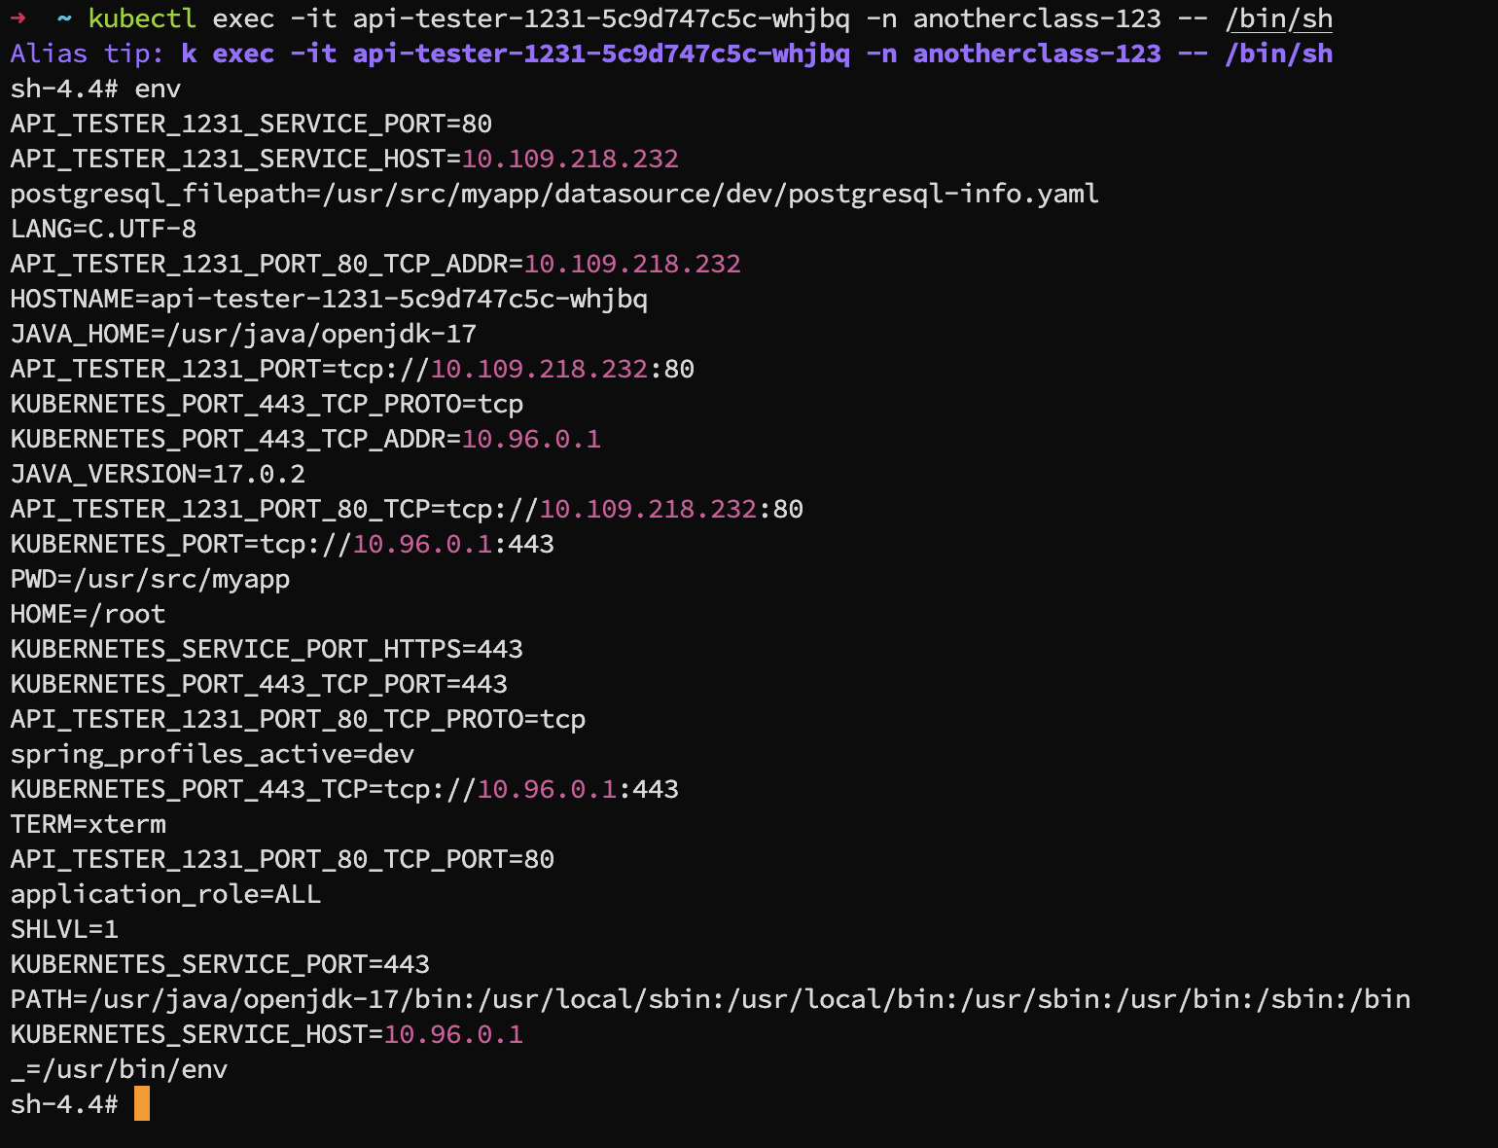Click the red arrow prompt symbol

point(18,18)
